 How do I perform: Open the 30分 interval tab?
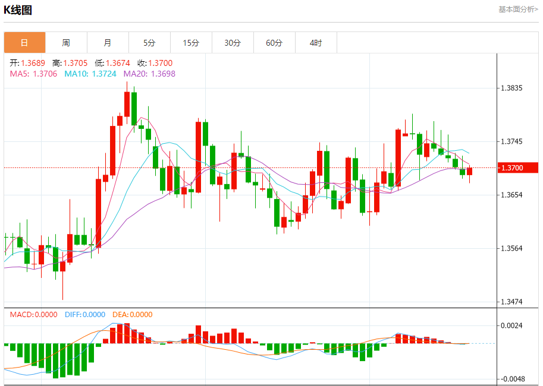click(x=233, y=43)
